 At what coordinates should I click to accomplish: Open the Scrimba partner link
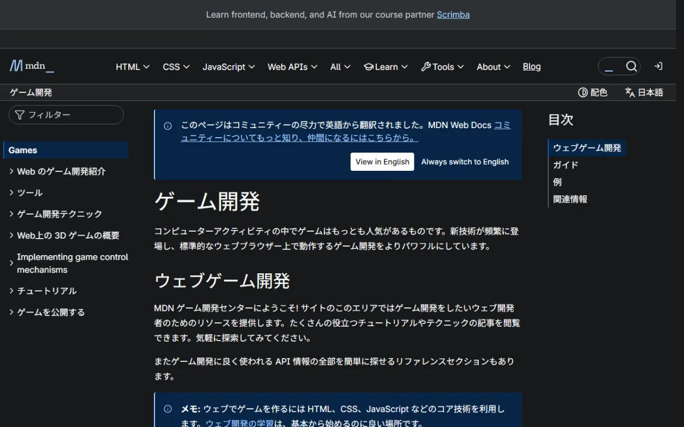click(x=453, y=15)
